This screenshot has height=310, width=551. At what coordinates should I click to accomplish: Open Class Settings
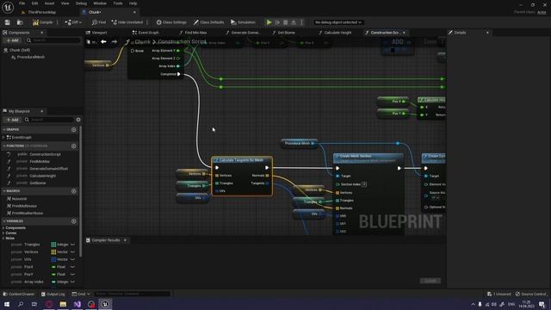coord(171,22)
